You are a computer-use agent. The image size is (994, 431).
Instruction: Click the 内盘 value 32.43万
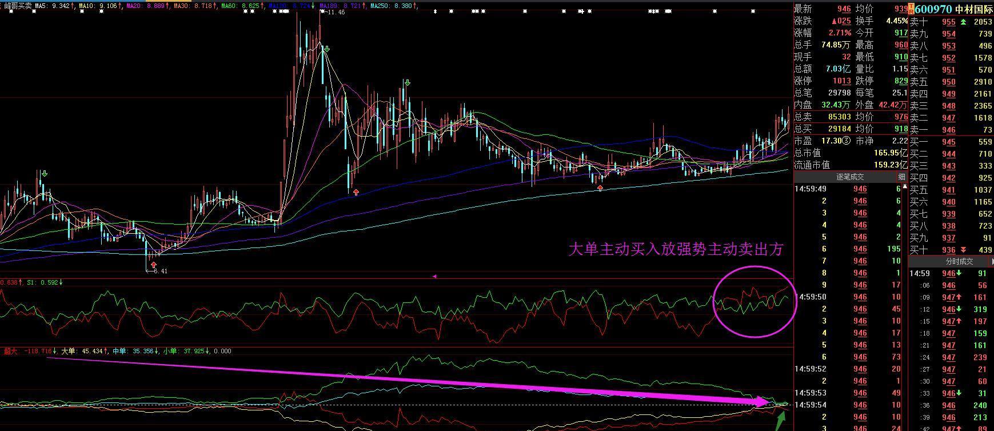(x=836, y=105)
